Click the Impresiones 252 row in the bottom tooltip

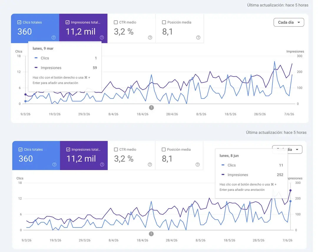coord(252,175)
